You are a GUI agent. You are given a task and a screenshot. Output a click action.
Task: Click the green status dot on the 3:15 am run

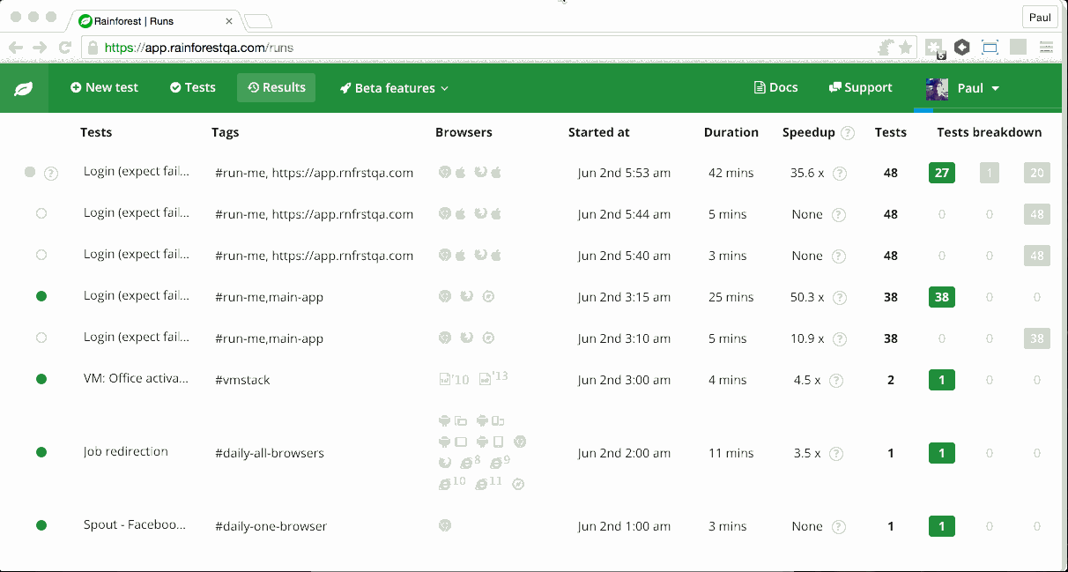coord(41,297)
